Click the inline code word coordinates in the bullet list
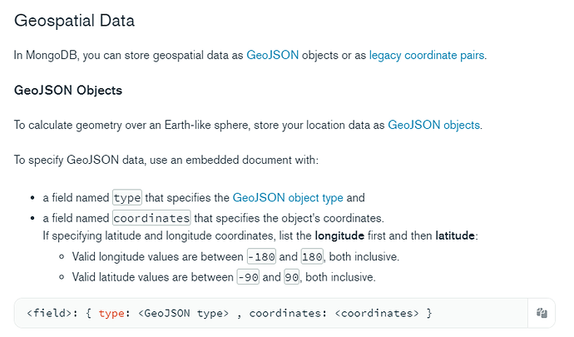Image resolution: width=574 pixels, height=337 pixels. pyautogui.click(x=151, y=218)
